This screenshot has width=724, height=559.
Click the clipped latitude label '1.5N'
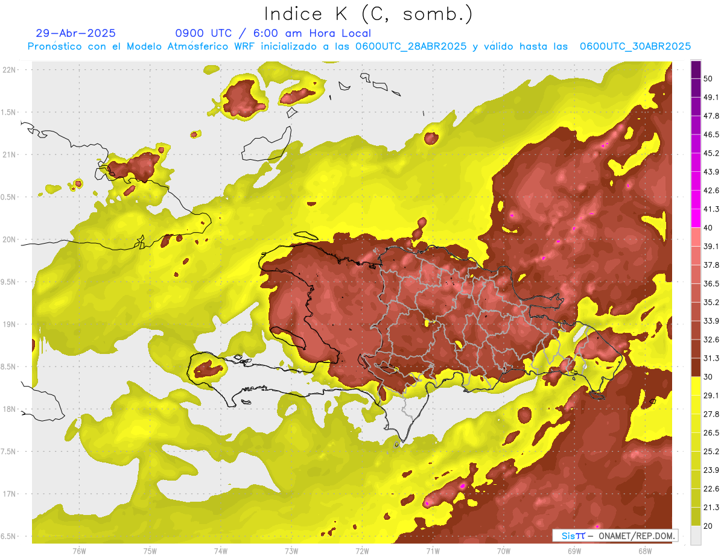pos(8,112)
